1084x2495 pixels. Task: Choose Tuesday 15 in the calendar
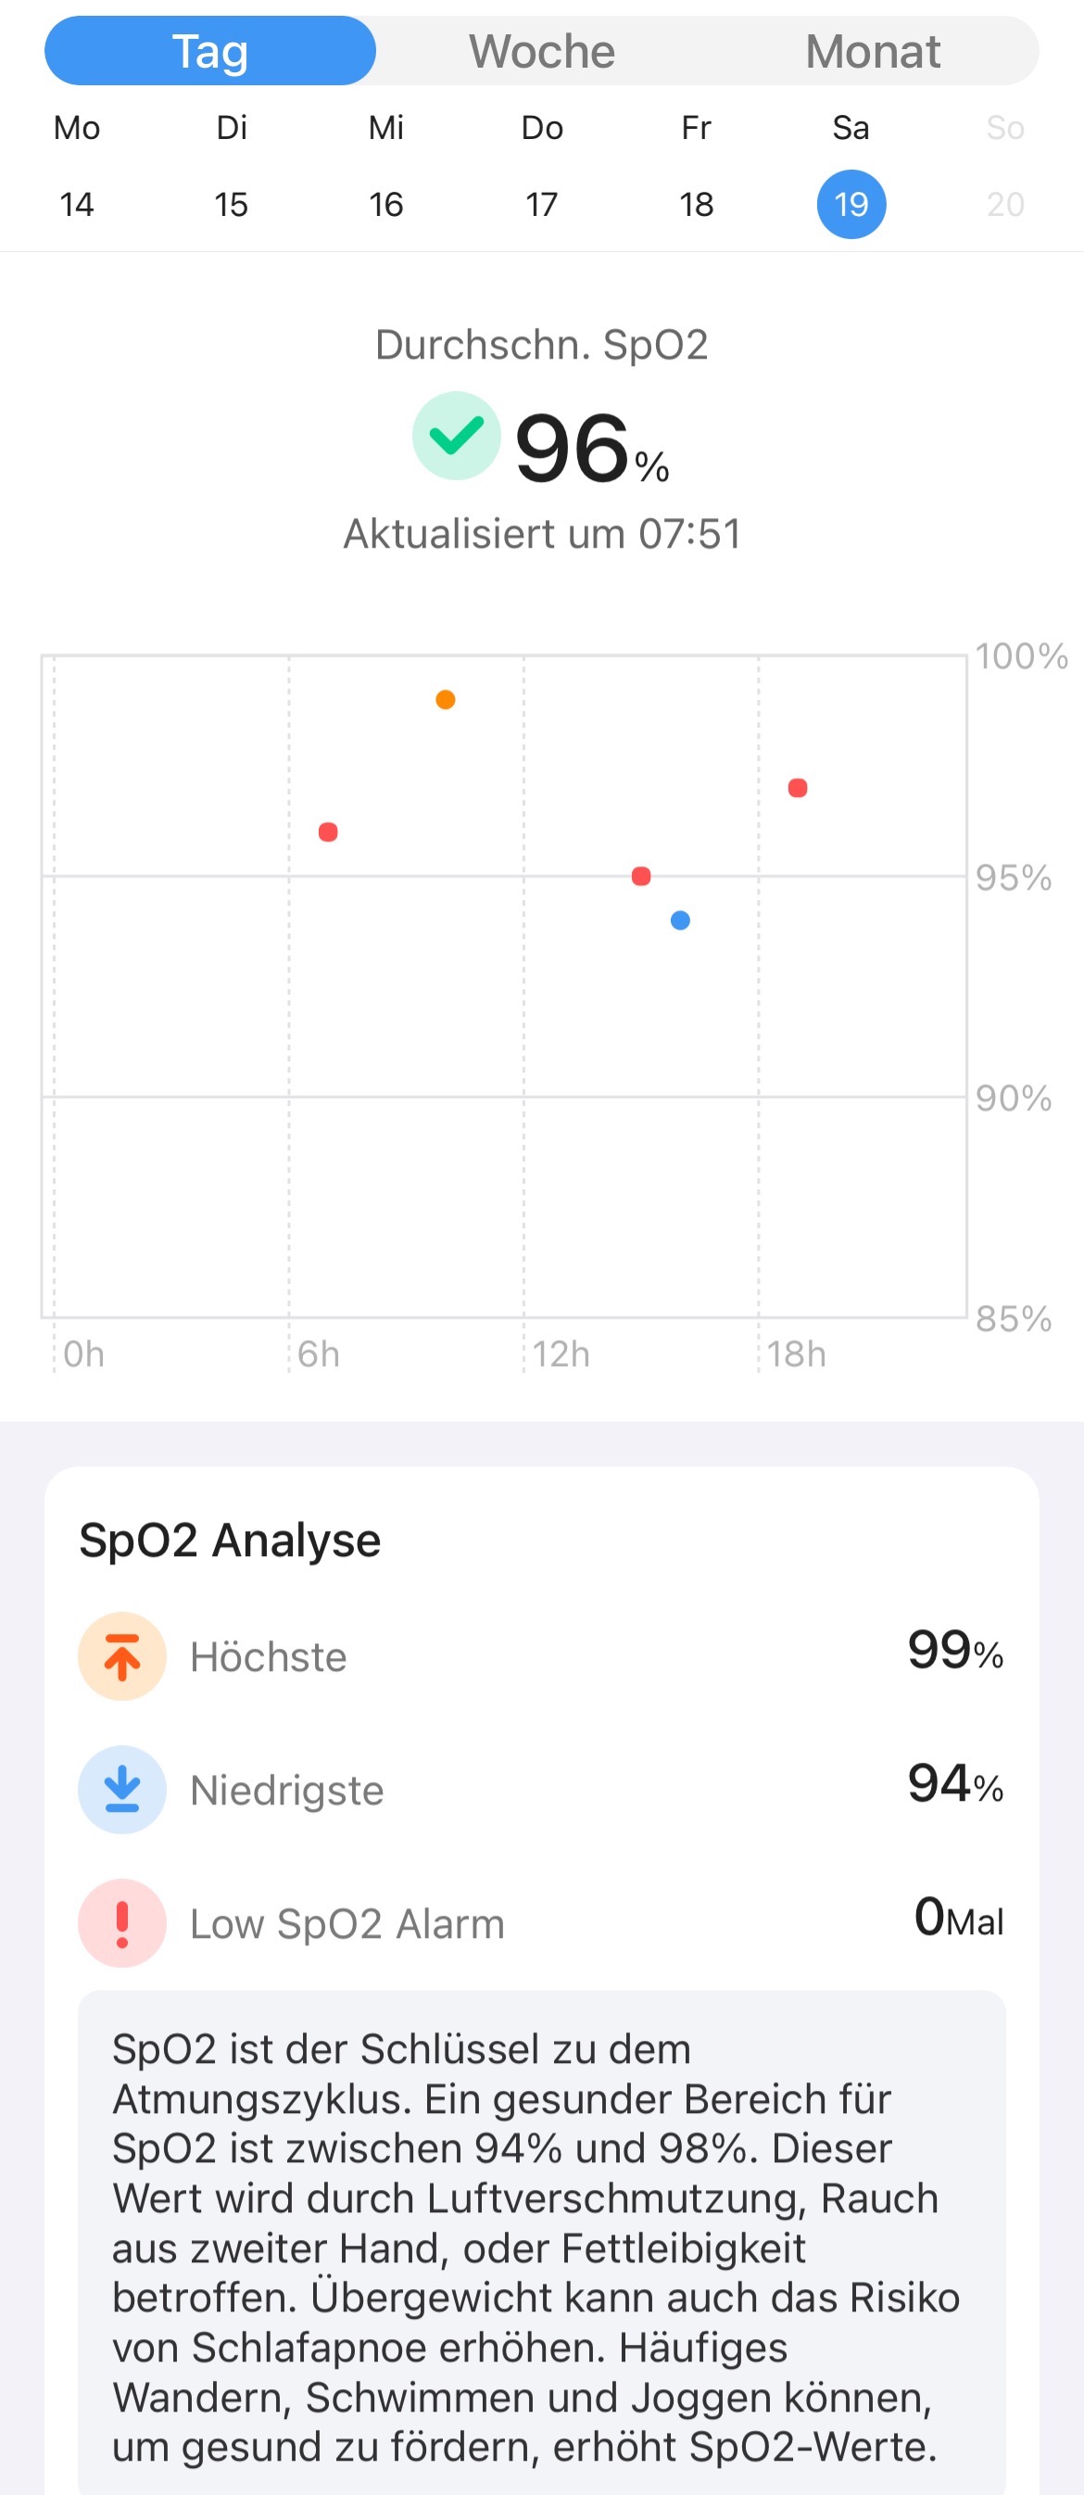click(232, 203)
